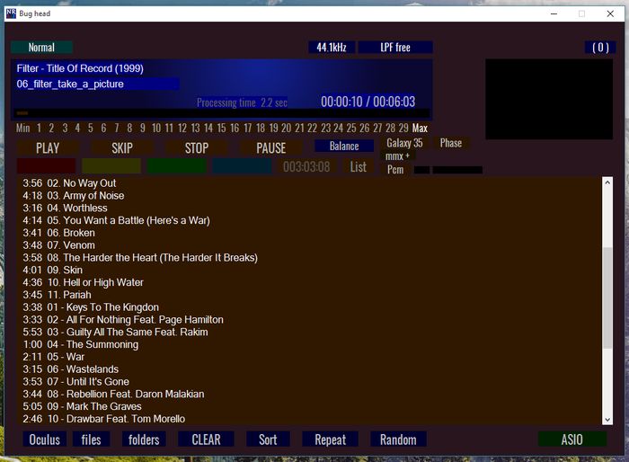
Task: Stop playback with the STOP button
Action: (196, 147)
